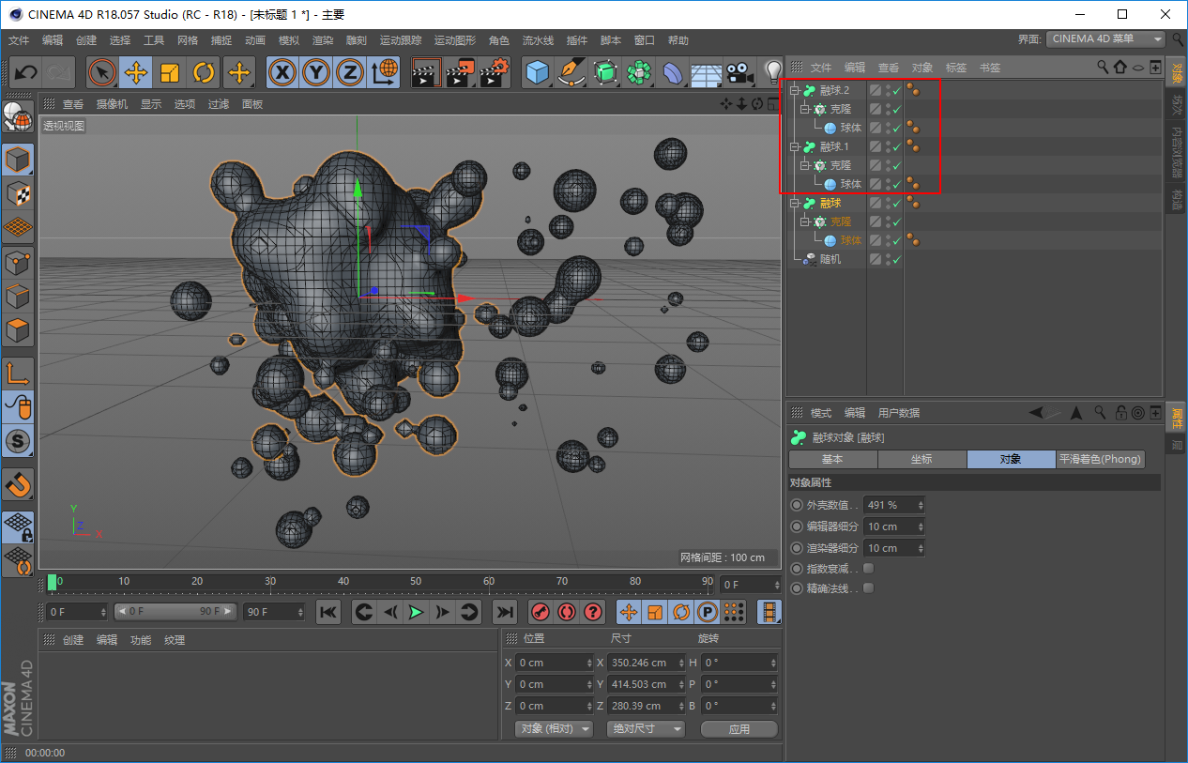Toggle visibility dots of 融球.1 object
The width and height of the screenshot is (1188, 763).
[887, 147]
